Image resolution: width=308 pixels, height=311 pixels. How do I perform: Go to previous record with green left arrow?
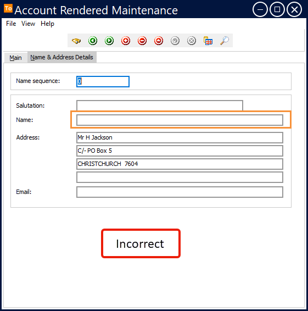[x=93, y=41]
